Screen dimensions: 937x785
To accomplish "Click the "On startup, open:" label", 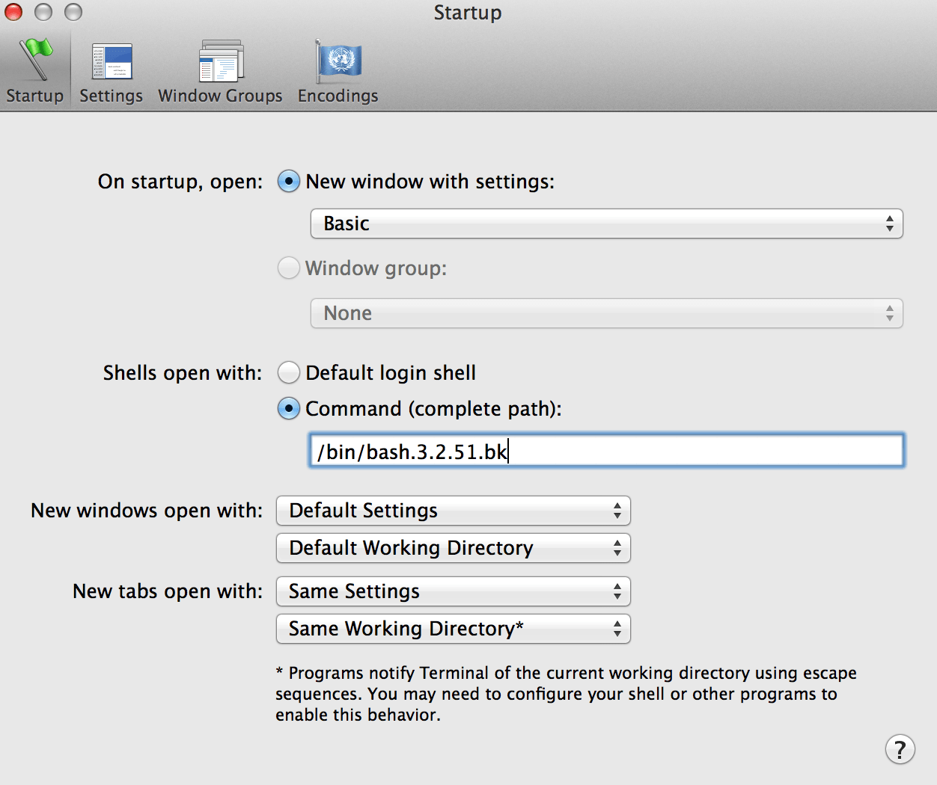I will [180, 182].
